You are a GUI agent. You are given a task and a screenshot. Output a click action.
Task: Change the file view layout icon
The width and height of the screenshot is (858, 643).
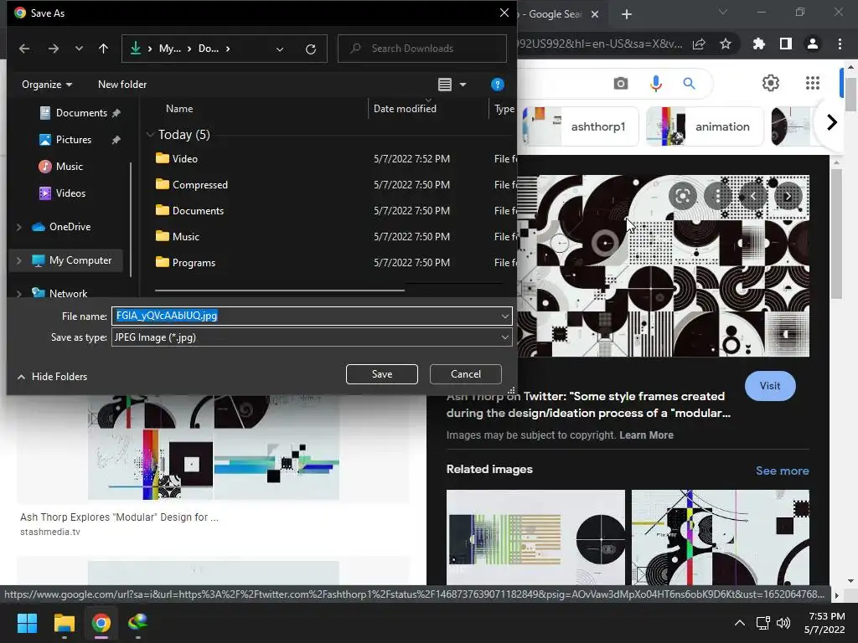445,85
